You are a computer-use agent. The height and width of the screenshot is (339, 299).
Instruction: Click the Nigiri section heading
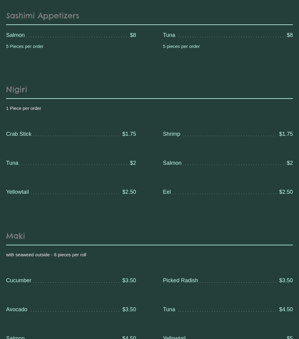click(16, 89)
